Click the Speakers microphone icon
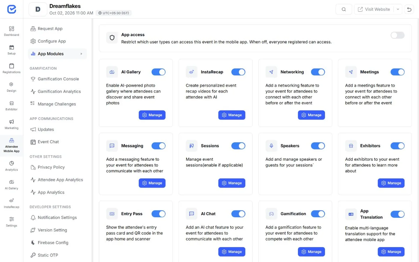Image resolution: width=419 pixels, height=262 pixels. pyautogui.click(x=271, y=146)
